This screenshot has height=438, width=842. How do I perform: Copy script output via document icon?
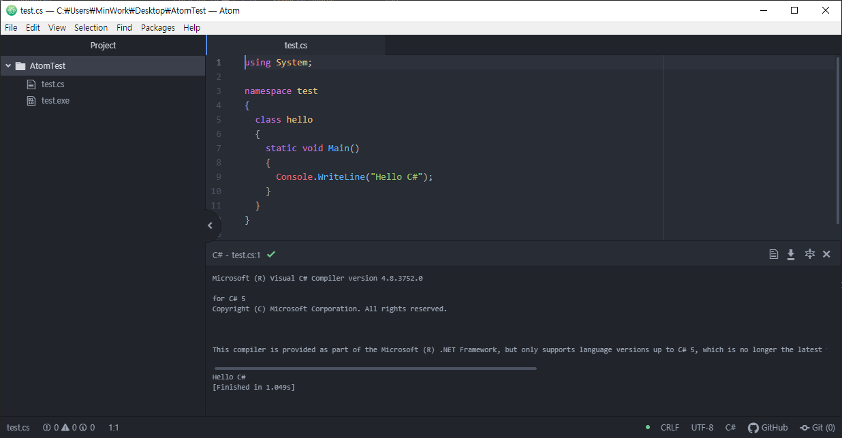click(773, 254)
